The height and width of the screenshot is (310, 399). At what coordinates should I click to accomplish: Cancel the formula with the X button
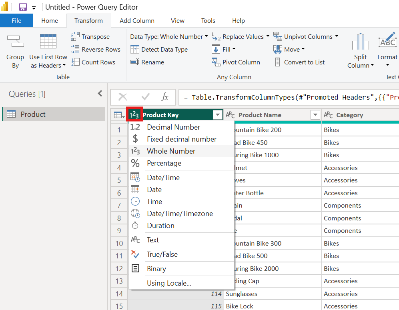coord(123,97)
